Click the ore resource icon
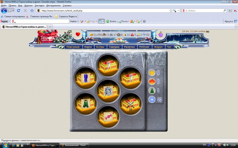This screenshot has width=238, height=148. tap(111, 34)
